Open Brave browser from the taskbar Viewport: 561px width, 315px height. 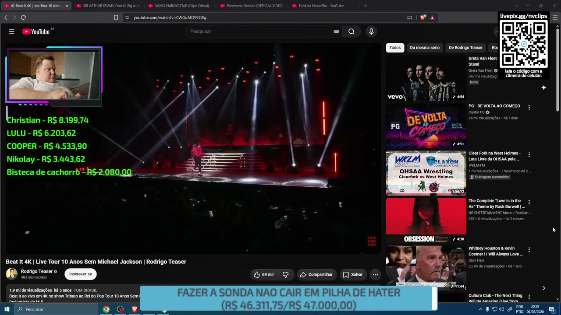coord(135,309)
